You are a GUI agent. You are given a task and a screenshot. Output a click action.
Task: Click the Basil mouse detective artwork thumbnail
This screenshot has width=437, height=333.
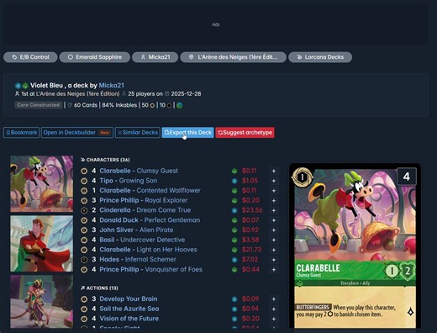coord(41,302)
